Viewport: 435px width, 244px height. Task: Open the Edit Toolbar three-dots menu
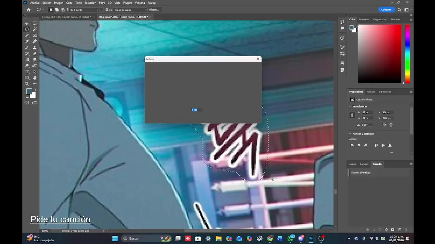click(x=35, y=84)
